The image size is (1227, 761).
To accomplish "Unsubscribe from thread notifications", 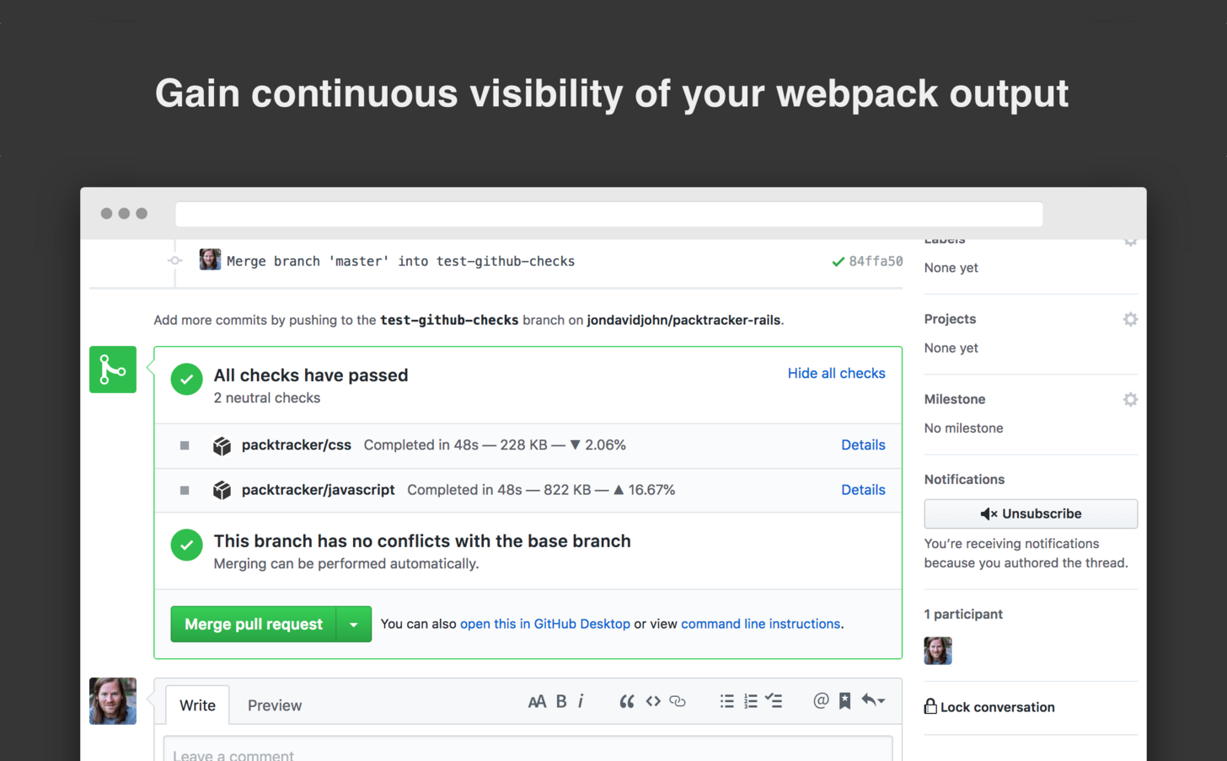I will [x=1030, y=514].
